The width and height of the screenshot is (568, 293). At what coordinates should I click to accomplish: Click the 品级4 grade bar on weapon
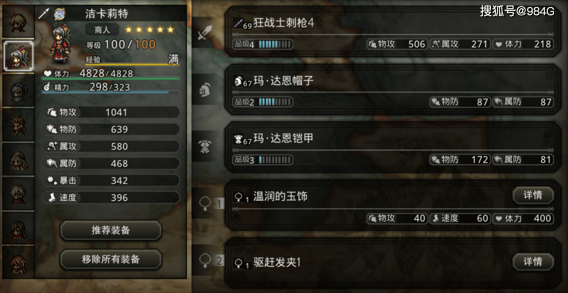point(262,45)
